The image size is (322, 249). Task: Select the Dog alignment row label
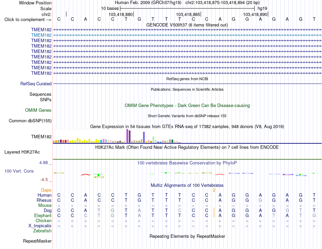tap(47, 211)
